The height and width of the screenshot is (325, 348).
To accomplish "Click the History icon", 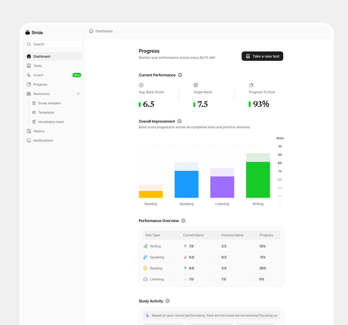I will (x=29, y=131).
